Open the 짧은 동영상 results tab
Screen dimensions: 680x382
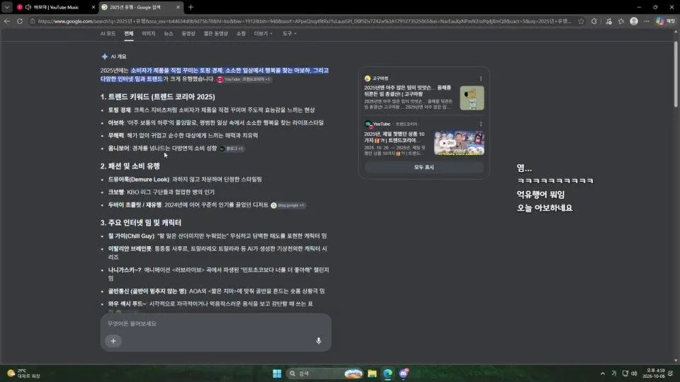(215, 33)
